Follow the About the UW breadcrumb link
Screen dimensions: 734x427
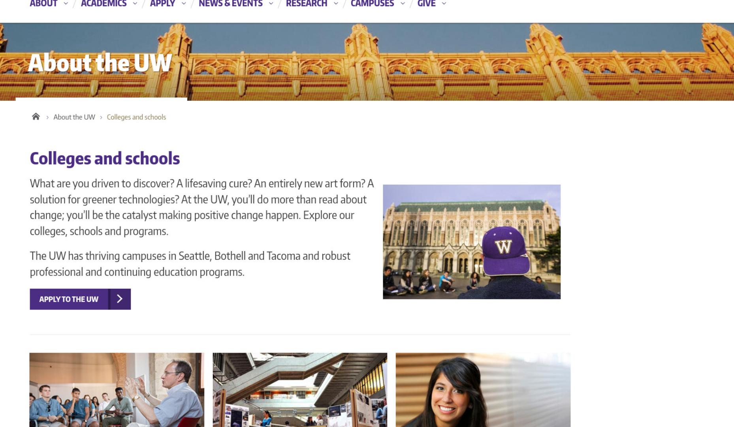(x=74, y=117)
